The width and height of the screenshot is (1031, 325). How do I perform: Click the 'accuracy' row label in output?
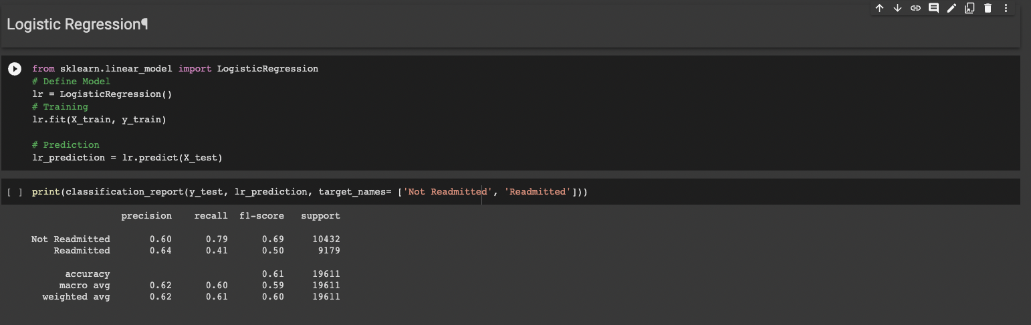[88, 274]
